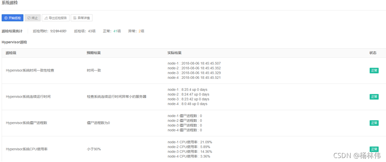Viewport: 386px width, 162px height.
Task: Click the 小于90% expected result cell
Action: click(94, 149)
